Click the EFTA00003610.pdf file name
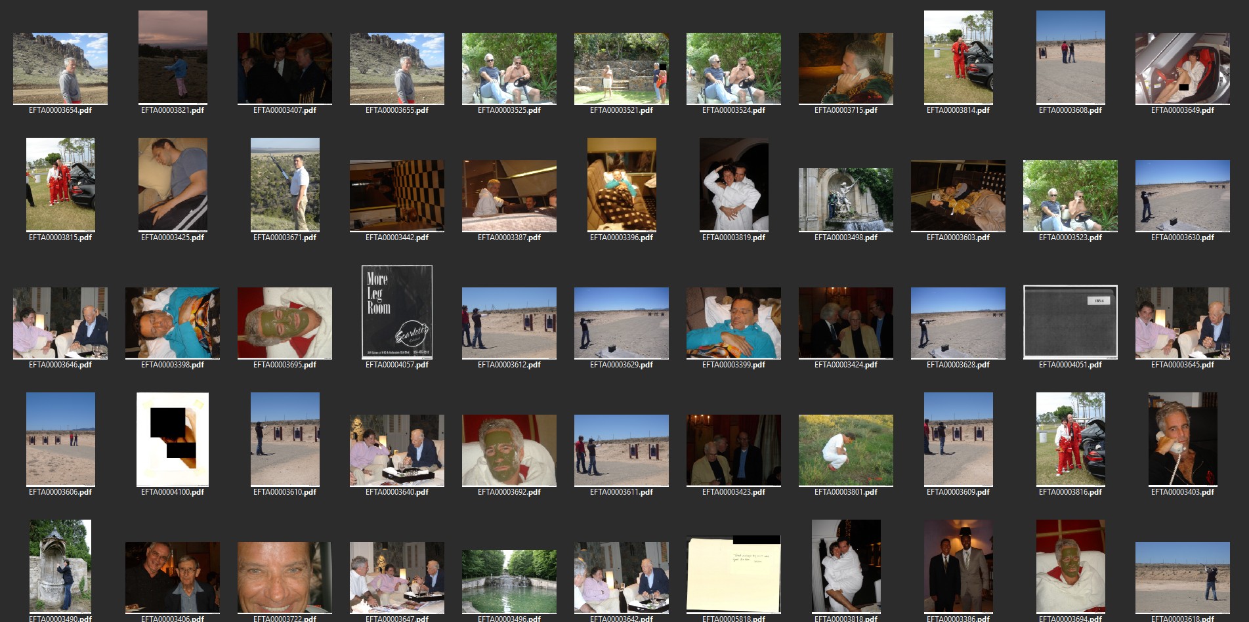Image resolution: width=1249 pixels, height=622 pixels. (285, 492)
